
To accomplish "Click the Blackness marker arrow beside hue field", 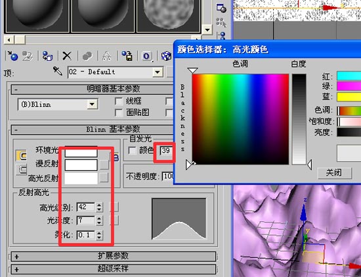I will (x=188, y=164).
